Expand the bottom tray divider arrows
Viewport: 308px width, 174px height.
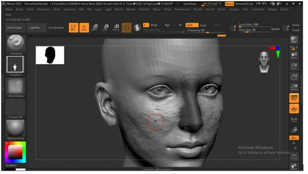point(157,169)
